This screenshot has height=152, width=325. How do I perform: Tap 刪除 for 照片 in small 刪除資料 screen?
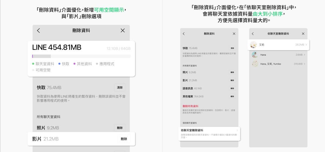tap(232, 72)
